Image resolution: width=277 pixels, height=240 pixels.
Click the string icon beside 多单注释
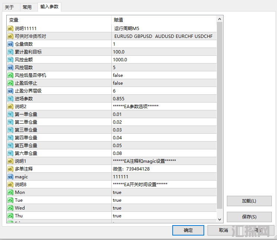(10, 169)
